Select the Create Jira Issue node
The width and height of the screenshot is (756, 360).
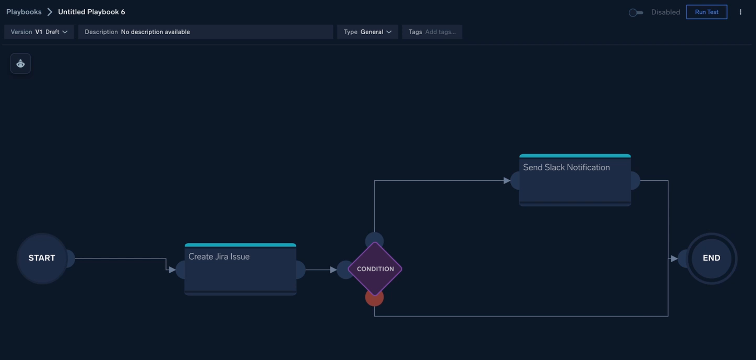(240, 269)
